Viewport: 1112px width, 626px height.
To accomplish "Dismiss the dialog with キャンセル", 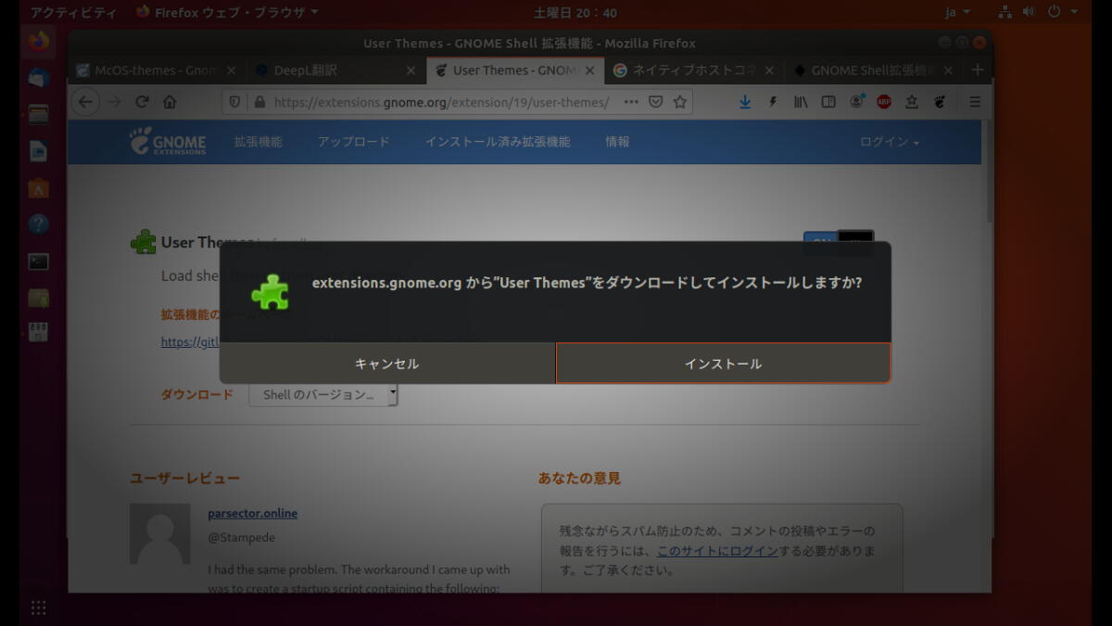I will point(387,364).
